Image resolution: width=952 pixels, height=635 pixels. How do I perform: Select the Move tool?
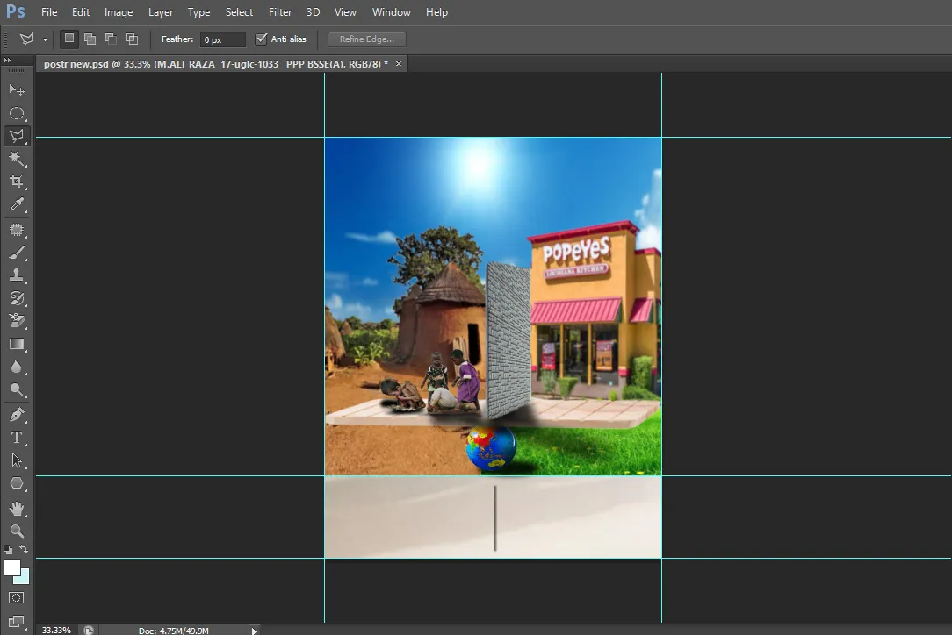[x=17, y=89]
